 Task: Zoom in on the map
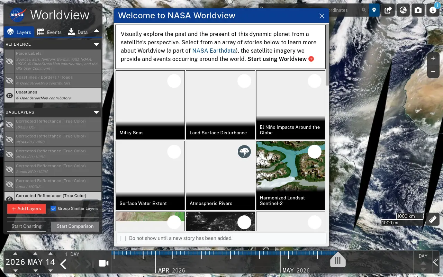coord(433,59)
